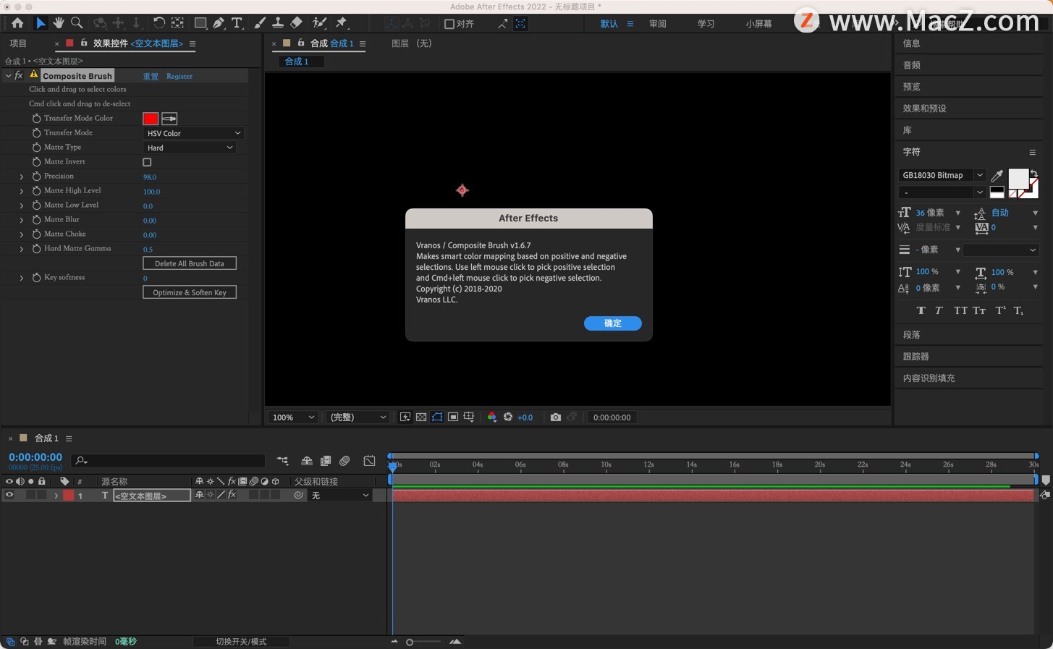Expand the Precision property
The width and height of the screenshot is (1053, 649).
coord(22,177)
